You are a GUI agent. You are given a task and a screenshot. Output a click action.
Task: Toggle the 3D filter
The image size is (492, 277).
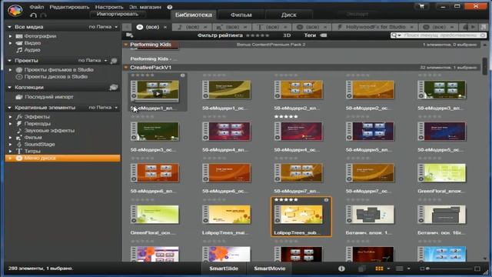point(287,35)
